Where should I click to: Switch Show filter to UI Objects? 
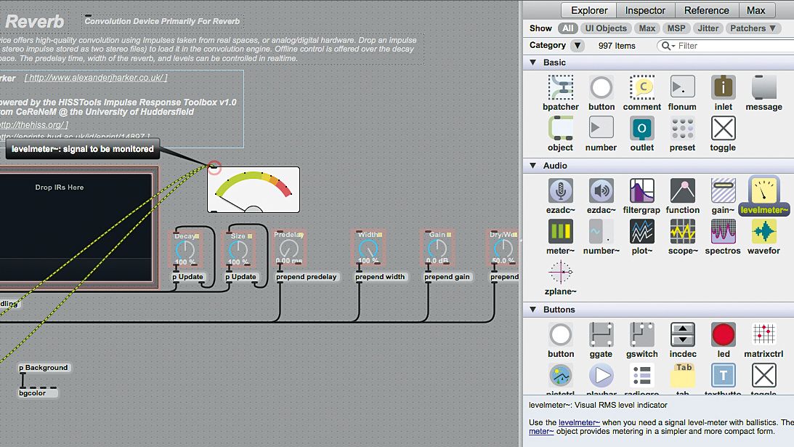click(x=606, y=28)
